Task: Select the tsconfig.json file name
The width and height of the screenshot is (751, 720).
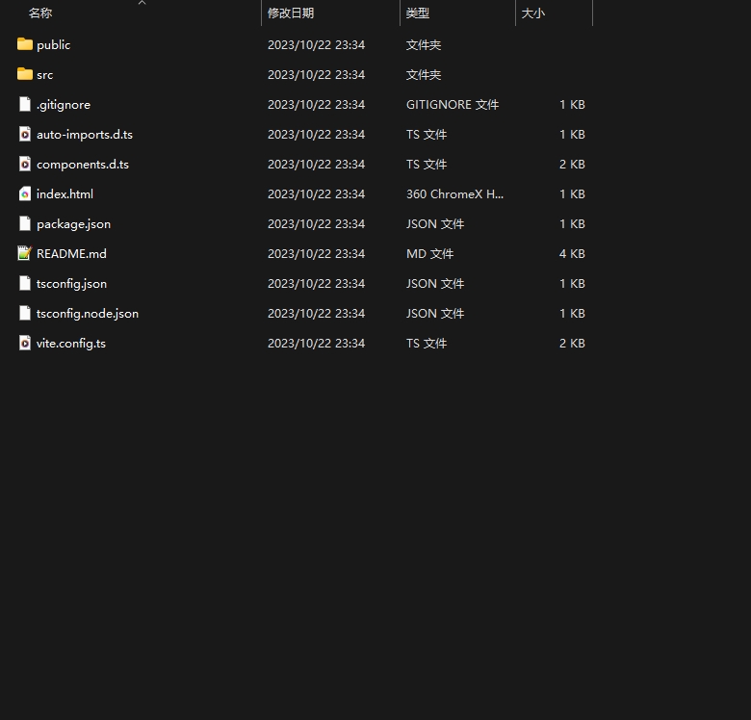Action: tap(72, 284)
